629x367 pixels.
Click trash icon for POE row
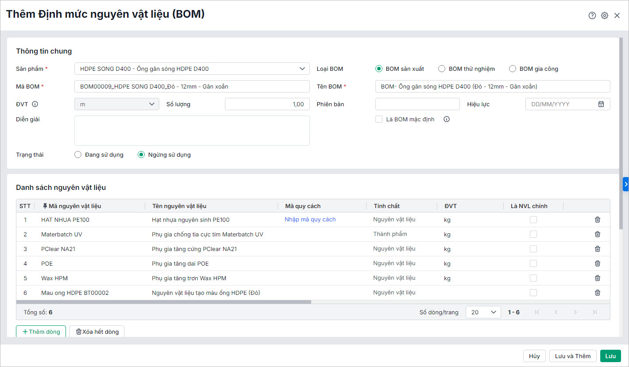(x=597, y=263)
